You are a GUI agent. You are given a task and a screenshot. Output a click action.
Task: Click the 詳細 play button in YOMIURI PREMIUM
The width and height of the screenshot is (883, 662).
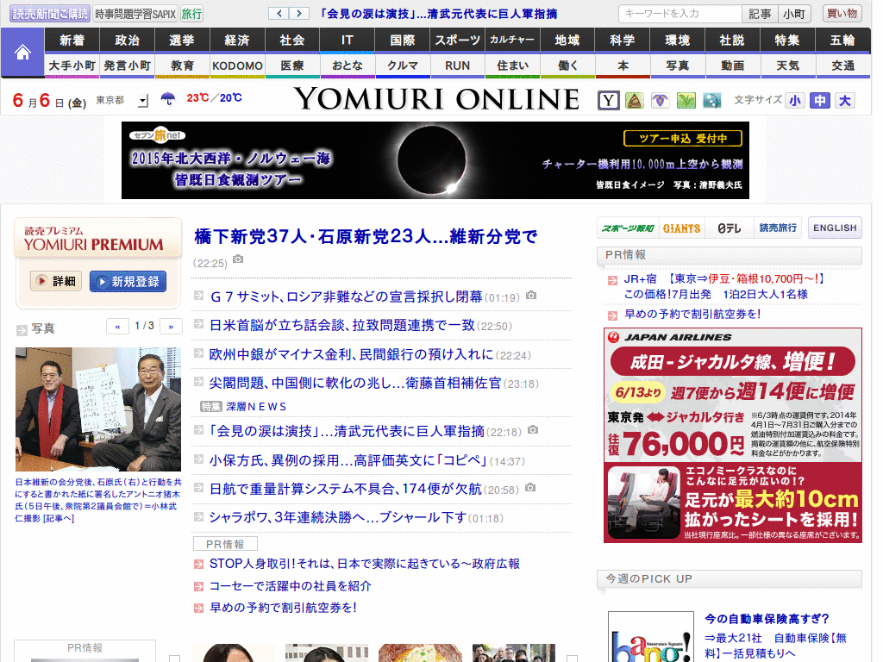click(54, 281)
